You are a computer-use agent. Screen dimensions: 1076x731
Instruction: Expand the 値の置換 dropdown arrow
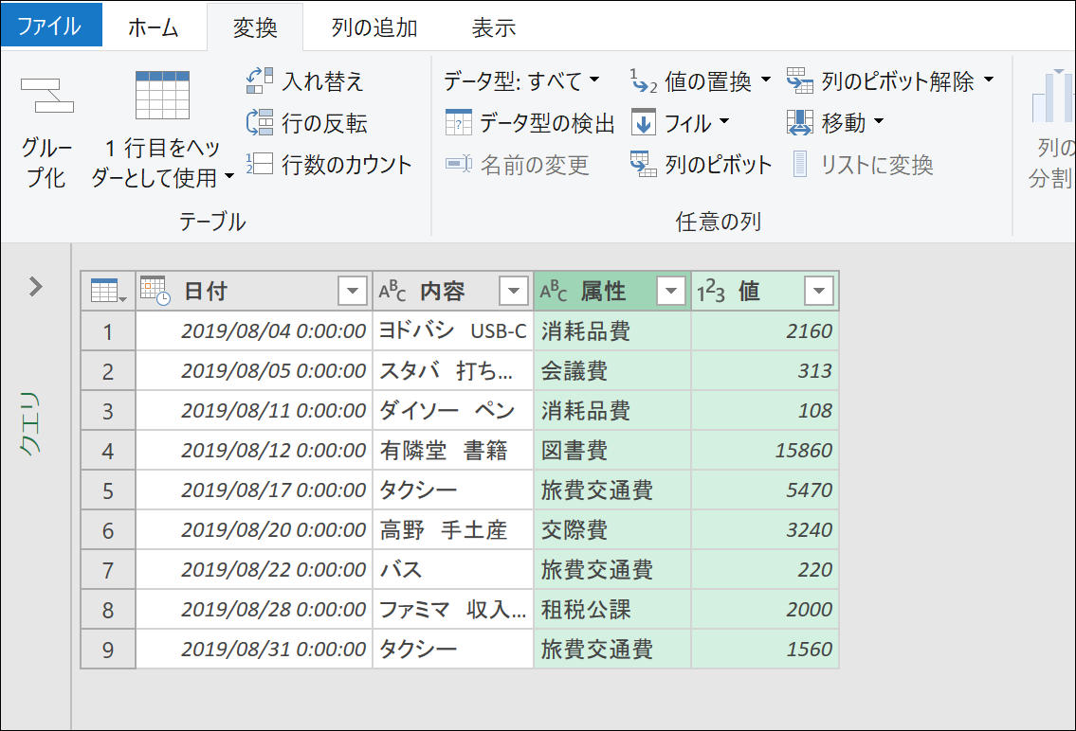tap(766, 80)
